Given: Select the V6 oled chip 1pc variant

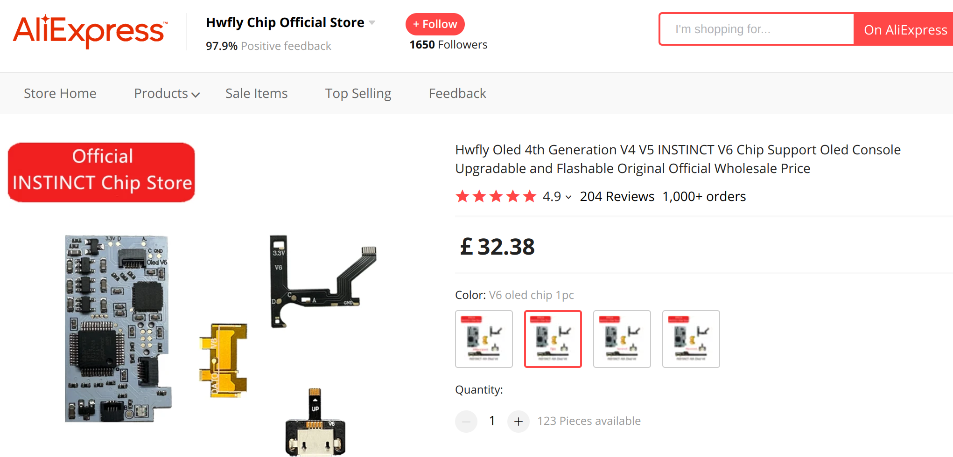Looking at the screenshot, I should (553, 339).
